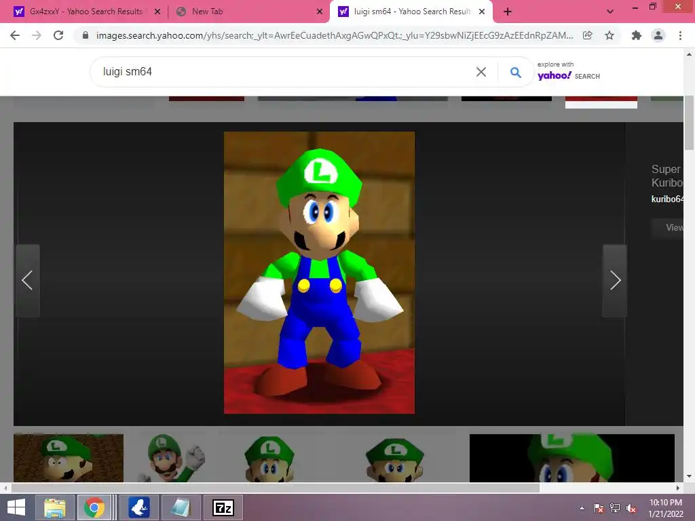Open Luigi thumbnail with black background
Image resolution: width=695 pixels, height=521 pixels.
click(571, 458)
